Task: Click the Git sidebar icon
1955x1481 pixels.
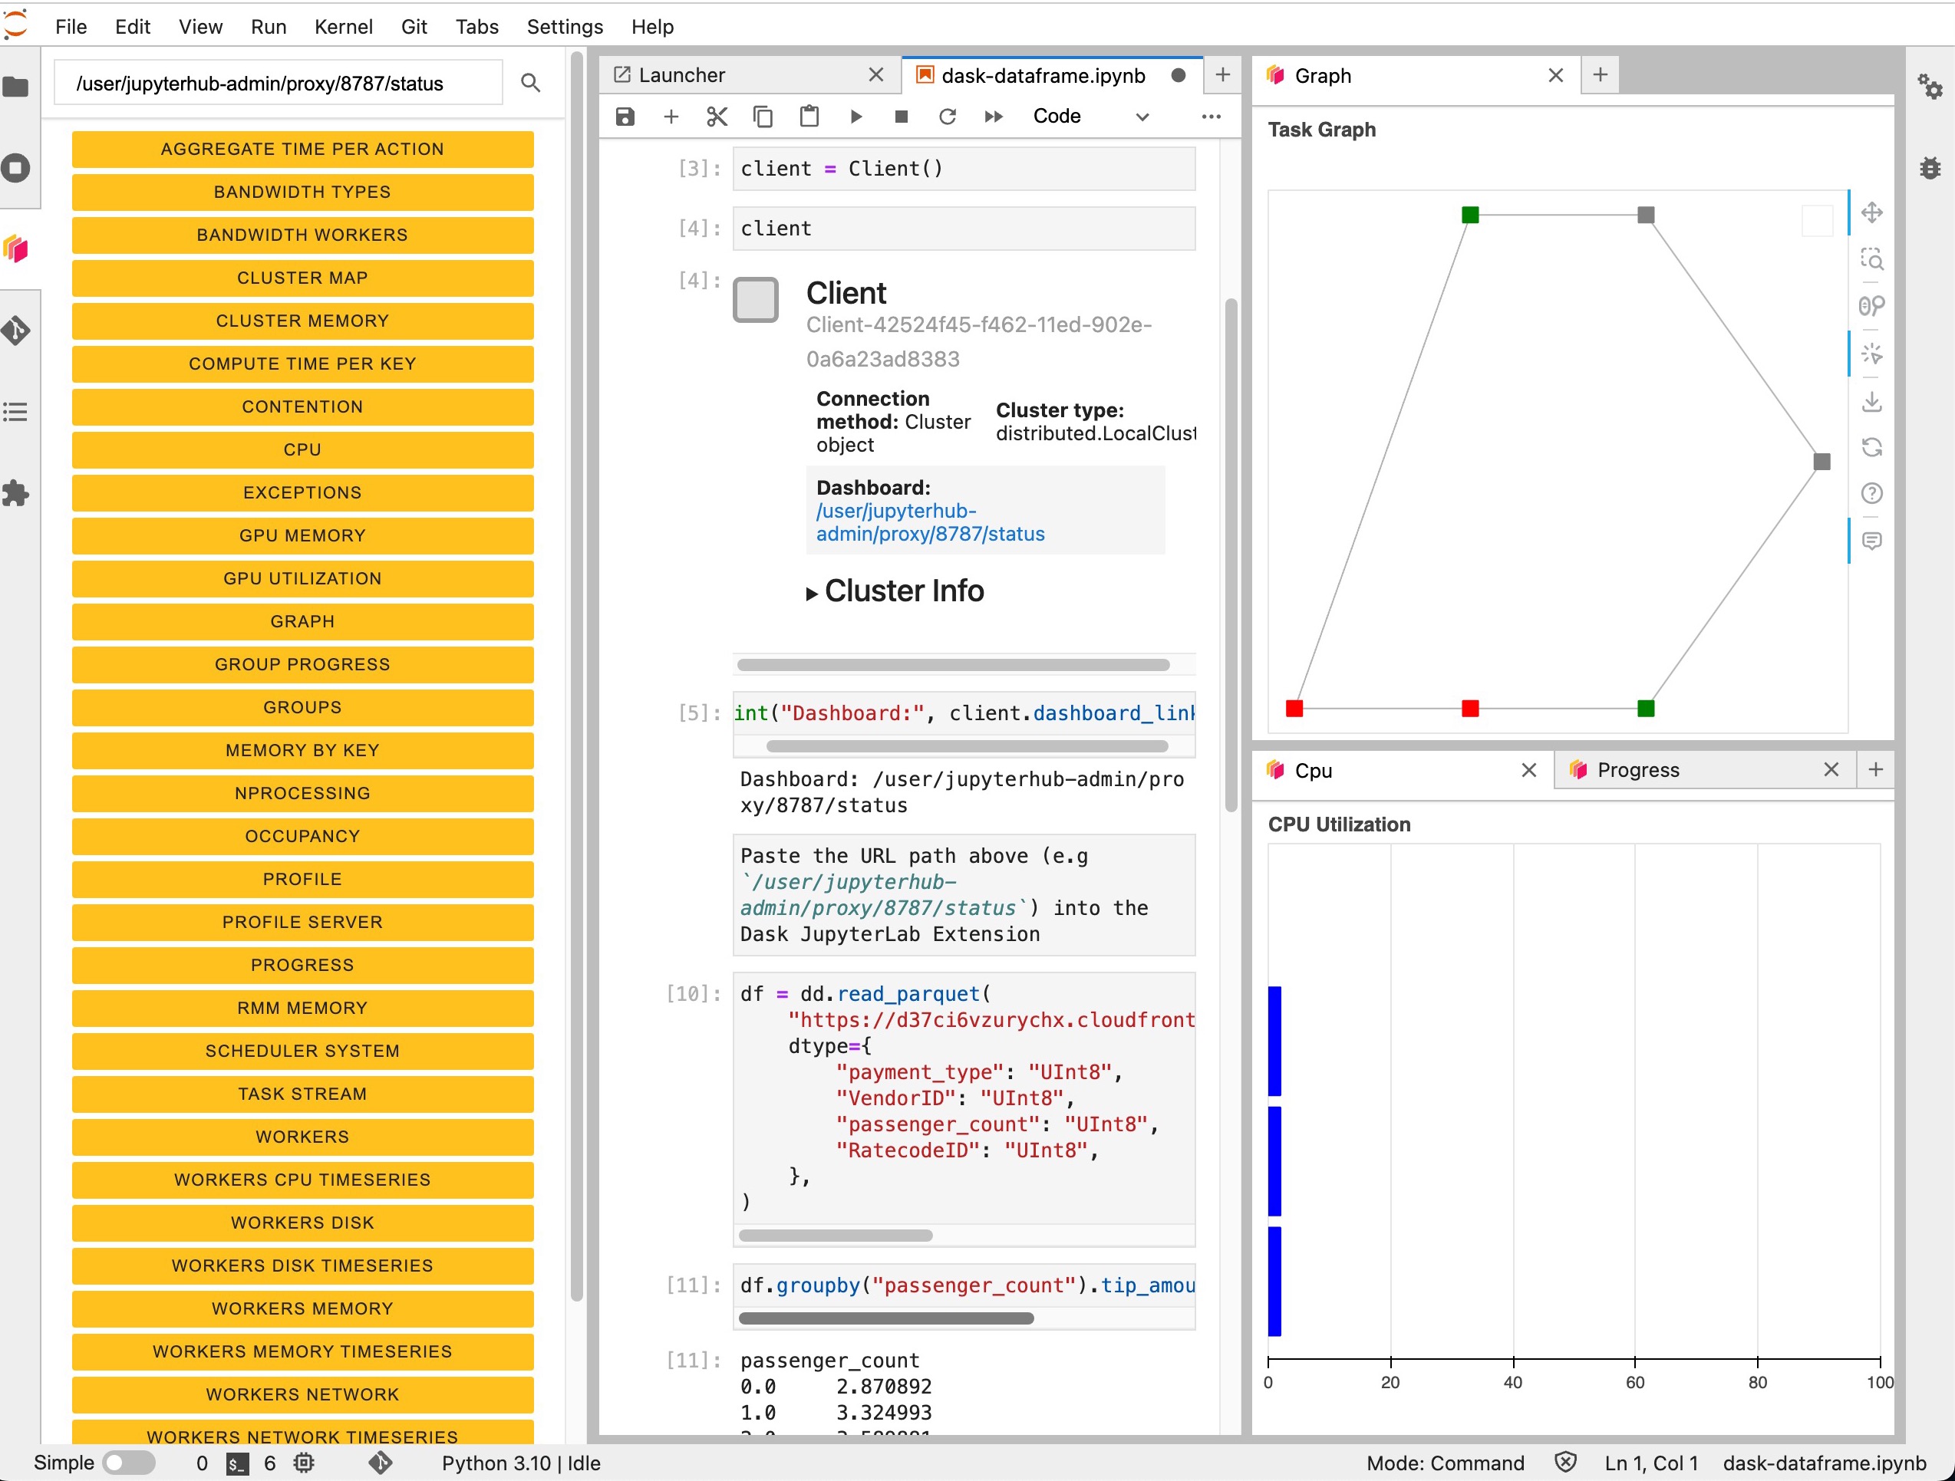Action: [x=16, y=331]
